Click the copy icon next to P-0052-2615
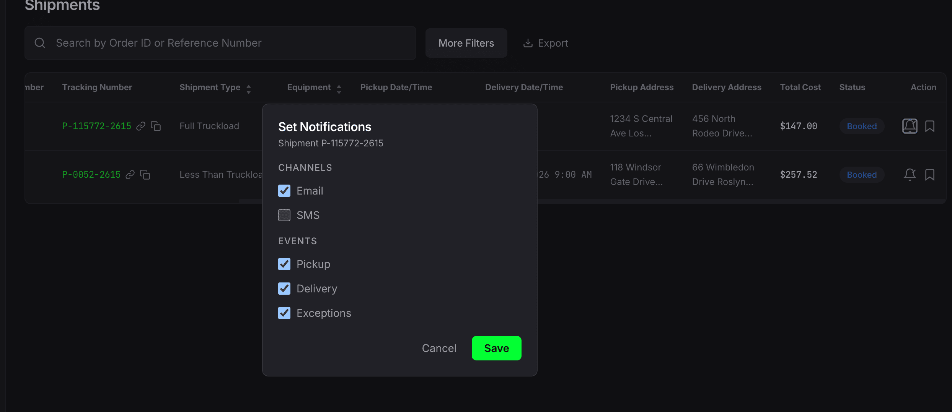The width and height of the screenshot is (952, 412). 145,175
